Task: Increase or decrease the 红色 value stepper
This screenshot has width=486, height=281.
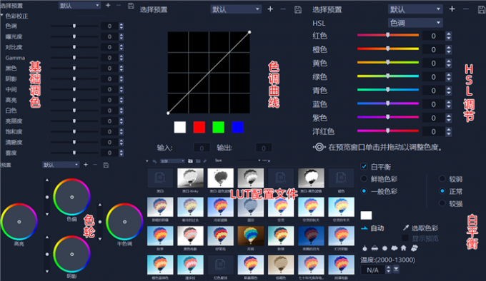Action: (x=449, y=36)
